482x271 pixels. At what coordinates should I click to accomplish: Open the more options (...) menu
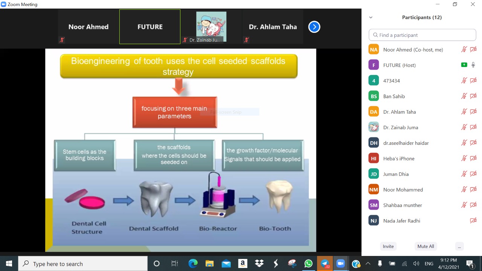tap(459, 246)
